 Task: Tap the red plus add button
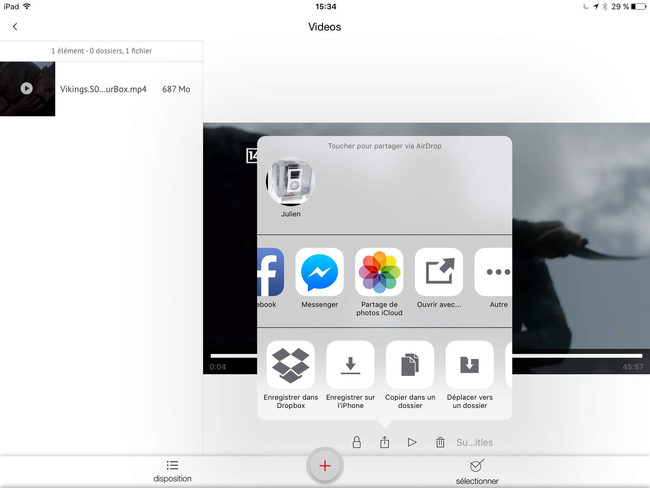tap(325, 466)
